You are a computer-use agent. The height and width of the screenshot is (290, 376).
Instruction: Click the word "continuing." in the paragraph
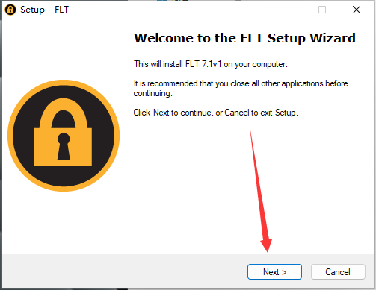point(152,94)
